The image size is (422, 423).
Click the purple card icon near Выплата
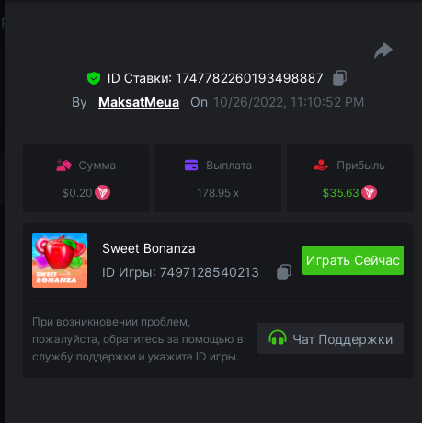pos(191,166)
